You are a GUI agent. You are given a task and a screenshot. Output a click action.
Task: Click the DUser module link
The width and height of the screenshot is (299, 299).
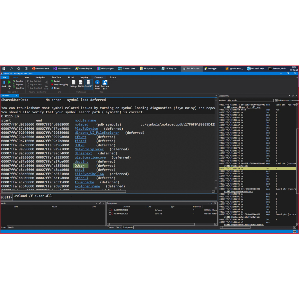[79, 166]
